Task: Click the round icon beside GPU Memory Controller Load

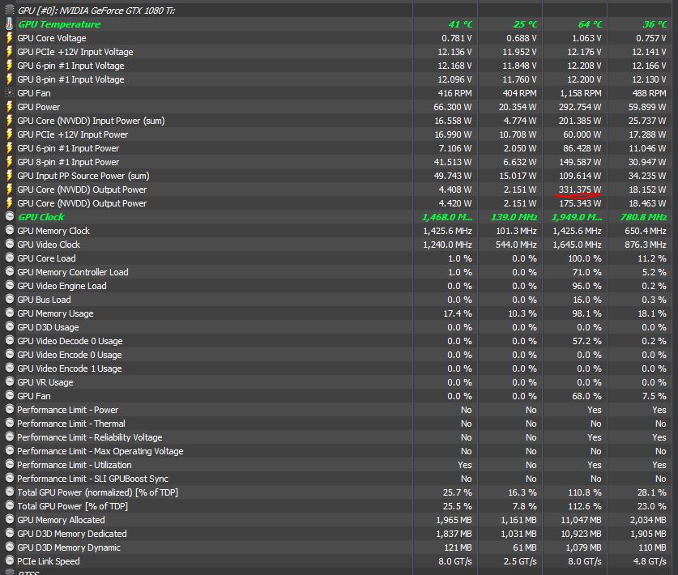Action: coord(10,272)
